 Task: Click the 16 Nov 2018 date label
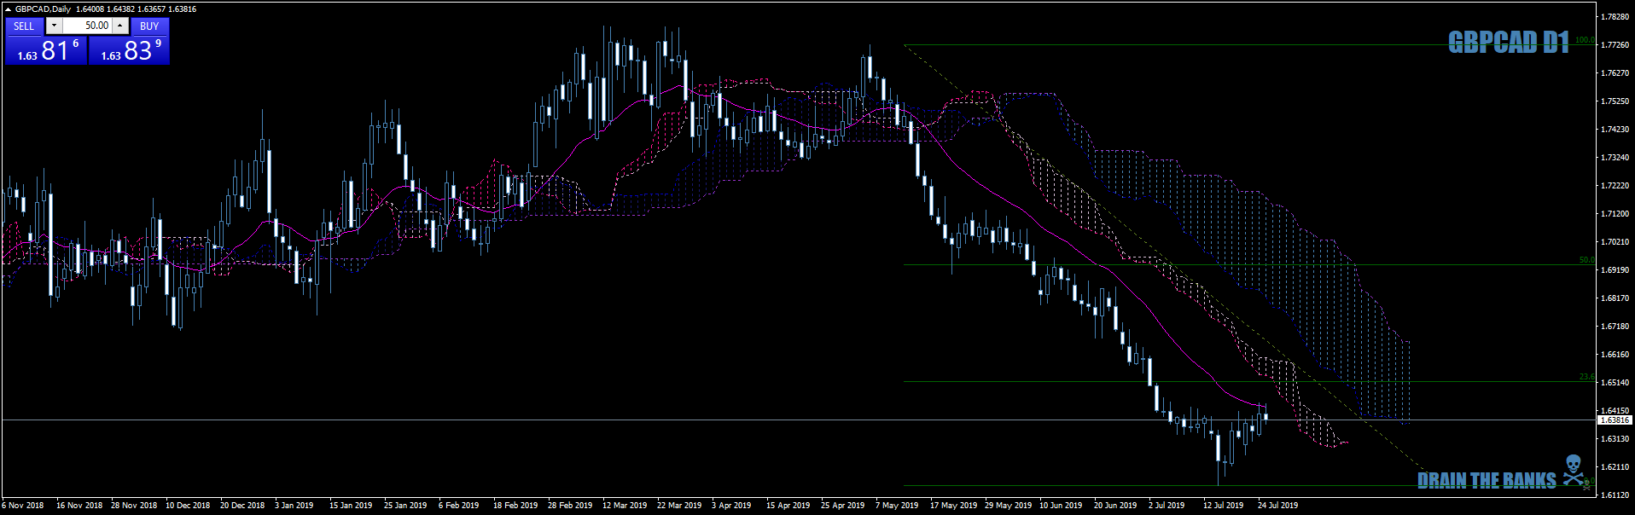[79, 506]
